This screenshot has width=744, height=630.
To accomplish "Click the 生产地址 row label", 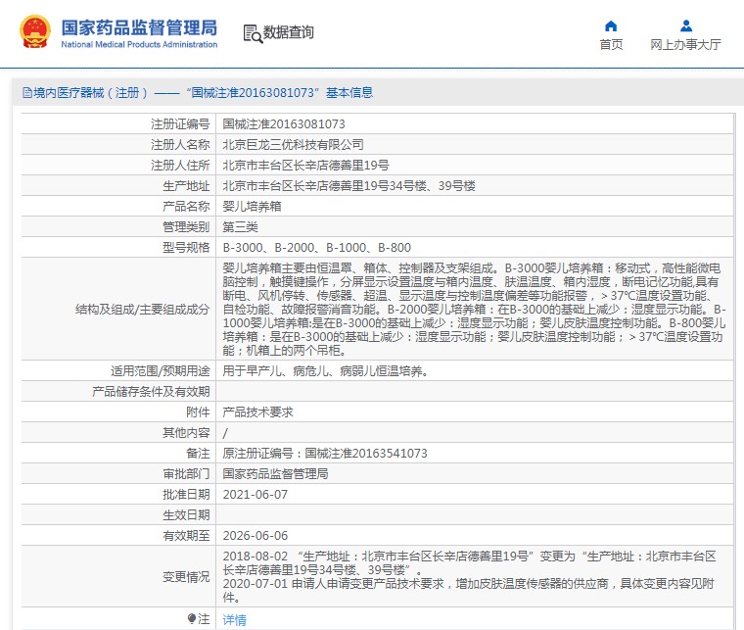I will tap(186, 185).
